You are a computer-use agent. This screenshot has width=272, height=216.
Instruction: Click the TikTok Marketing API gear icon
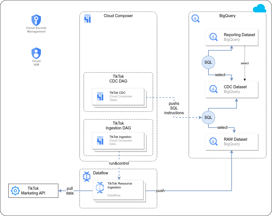(15, 191)
